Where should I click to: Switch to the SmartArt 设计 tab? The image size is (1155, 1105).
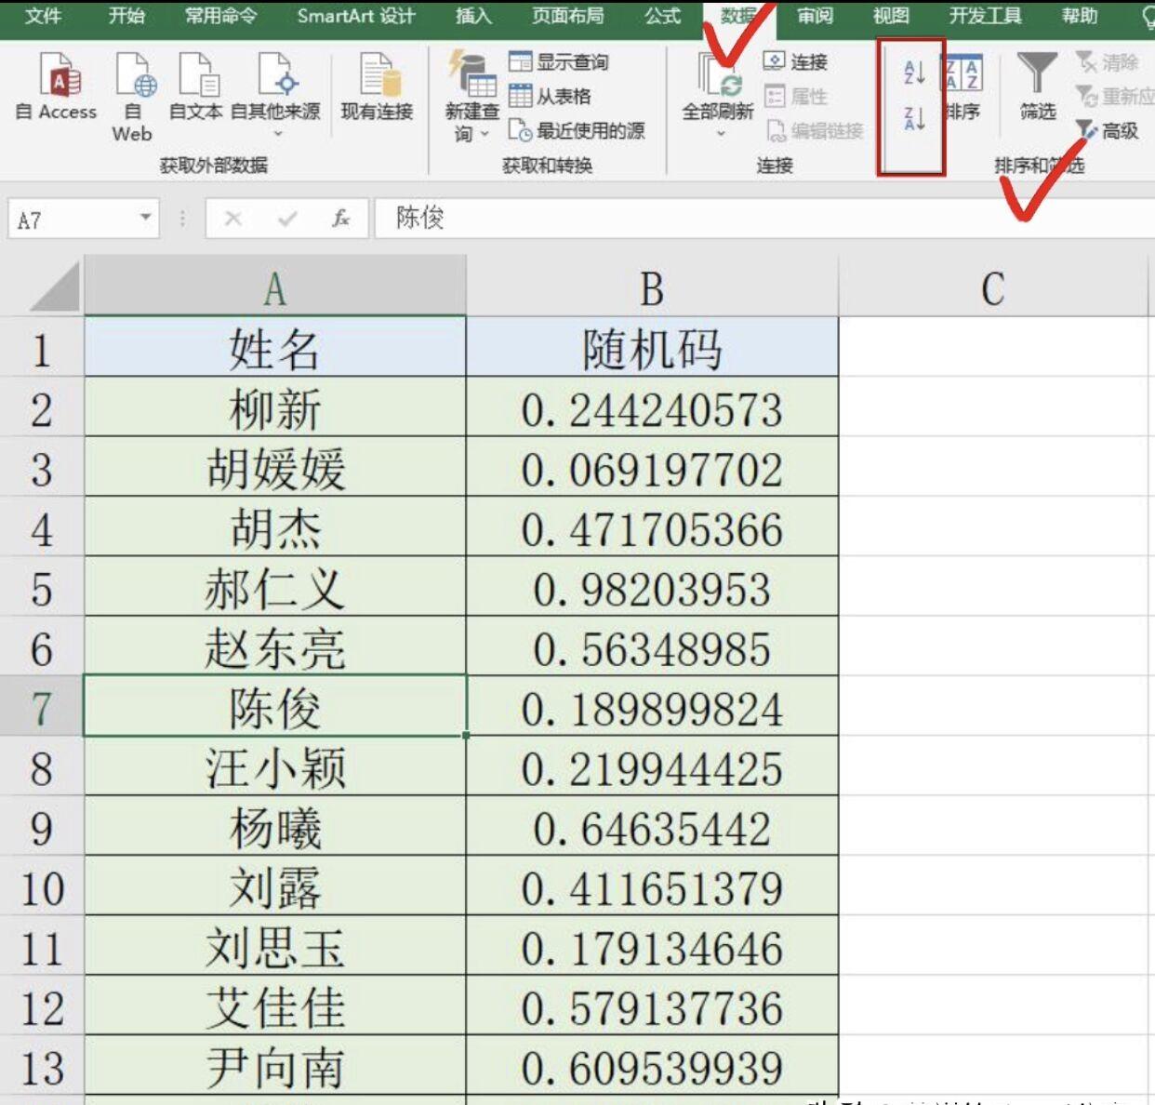356,16
